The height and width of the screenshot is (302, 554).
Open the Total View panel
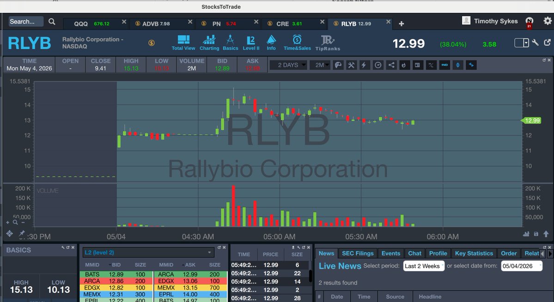(x=183, y=43)
